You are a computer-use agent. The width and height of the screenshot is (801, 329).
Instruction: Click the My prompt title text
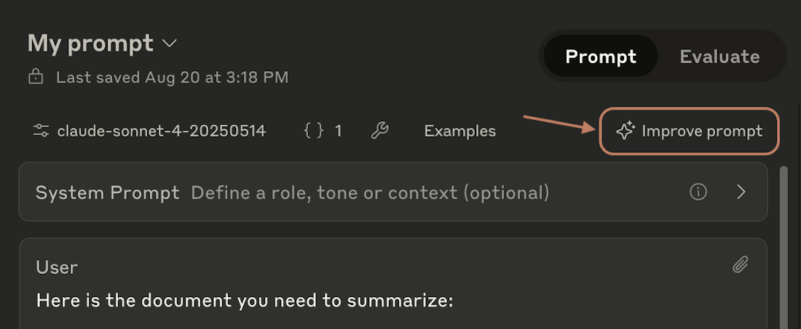[x=90, y=44]
